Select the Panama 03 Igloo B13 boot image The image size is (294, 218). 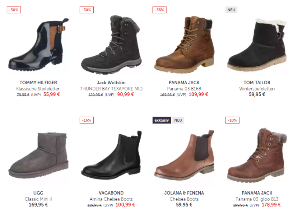(257, 155)
